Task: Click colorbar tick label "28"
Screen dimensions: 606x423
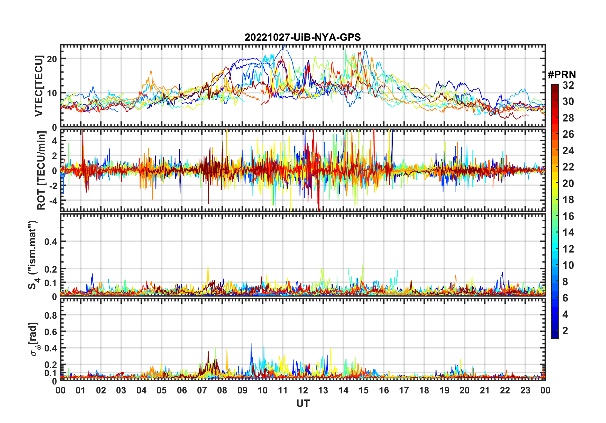Action: coord(568,118)
